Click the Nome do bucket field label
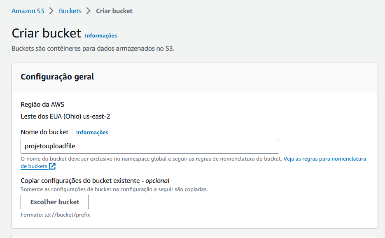This screenshot has height=238, width=385. pyautogui.click(x=44, y=132)
